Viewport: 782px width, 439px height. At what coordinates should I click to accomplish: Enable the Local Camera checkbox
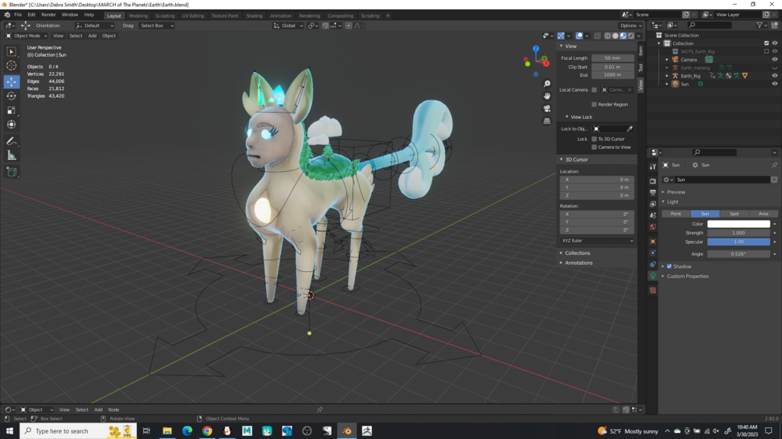point(594,89)
